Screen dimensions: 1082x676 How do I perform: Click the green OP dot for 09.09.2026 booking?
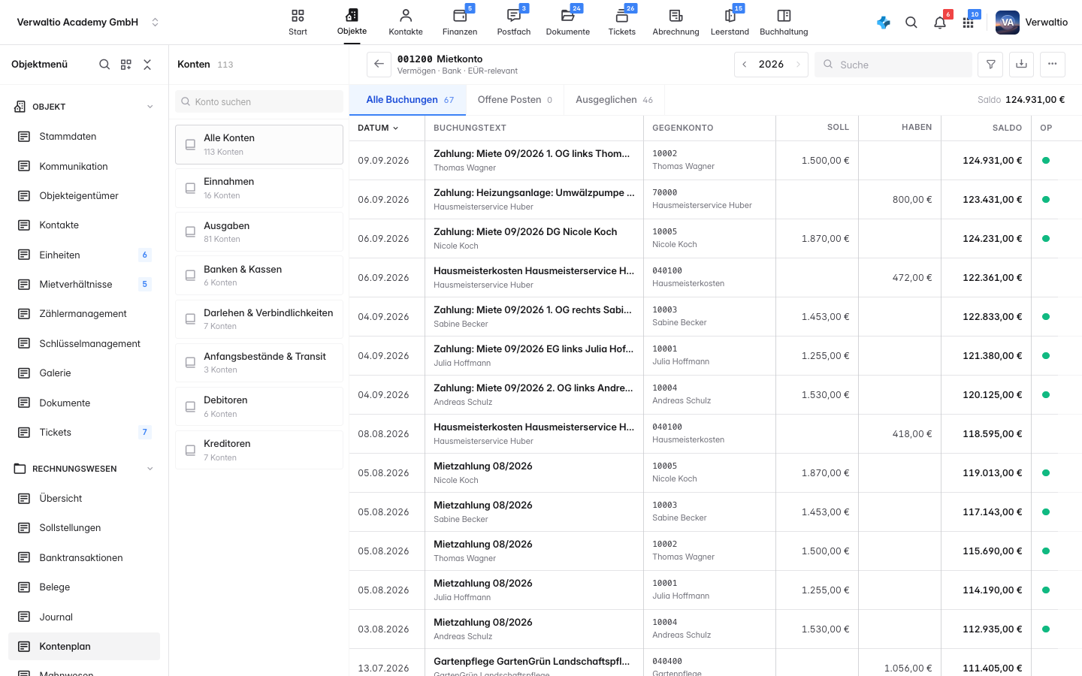1046,161
